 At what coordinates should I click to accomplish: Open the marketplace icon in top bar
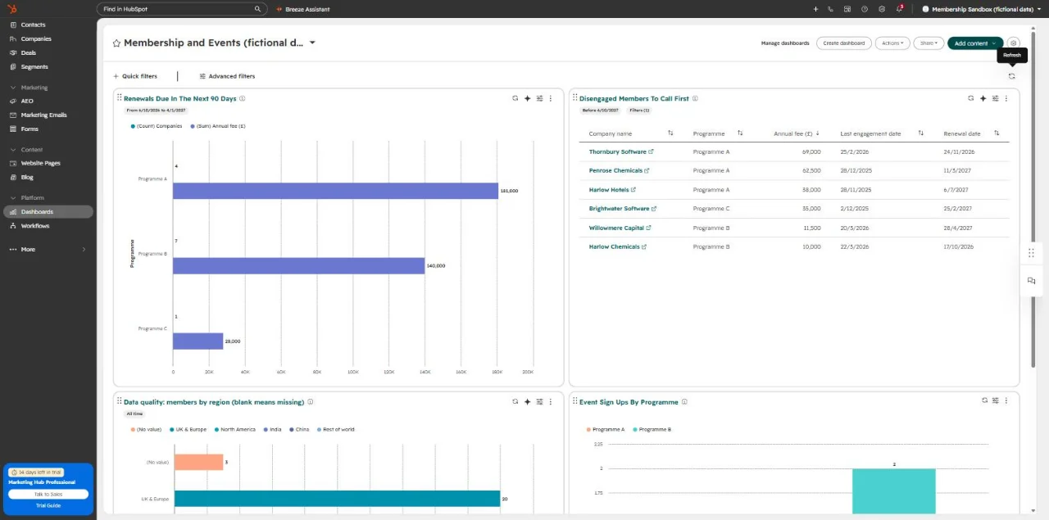pyautogui.click(x=847, y=9)
